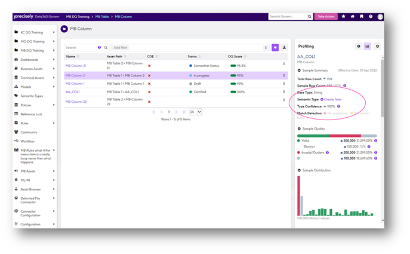This screenshot has height=254, width=410.
Task: Click the MB Column page folder icon
Action: [x=64, y=29]
